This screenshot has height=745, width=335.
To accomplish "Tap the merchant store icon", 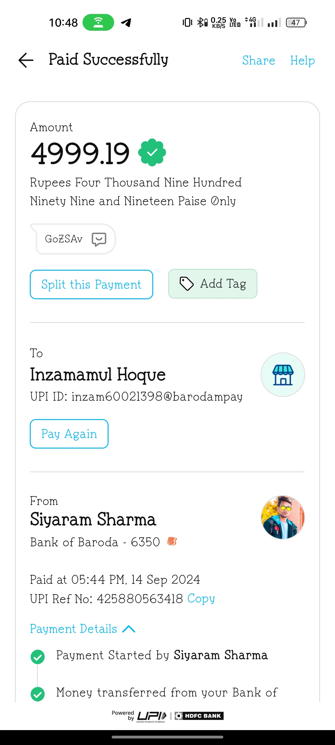I will (x=283, y=375).
